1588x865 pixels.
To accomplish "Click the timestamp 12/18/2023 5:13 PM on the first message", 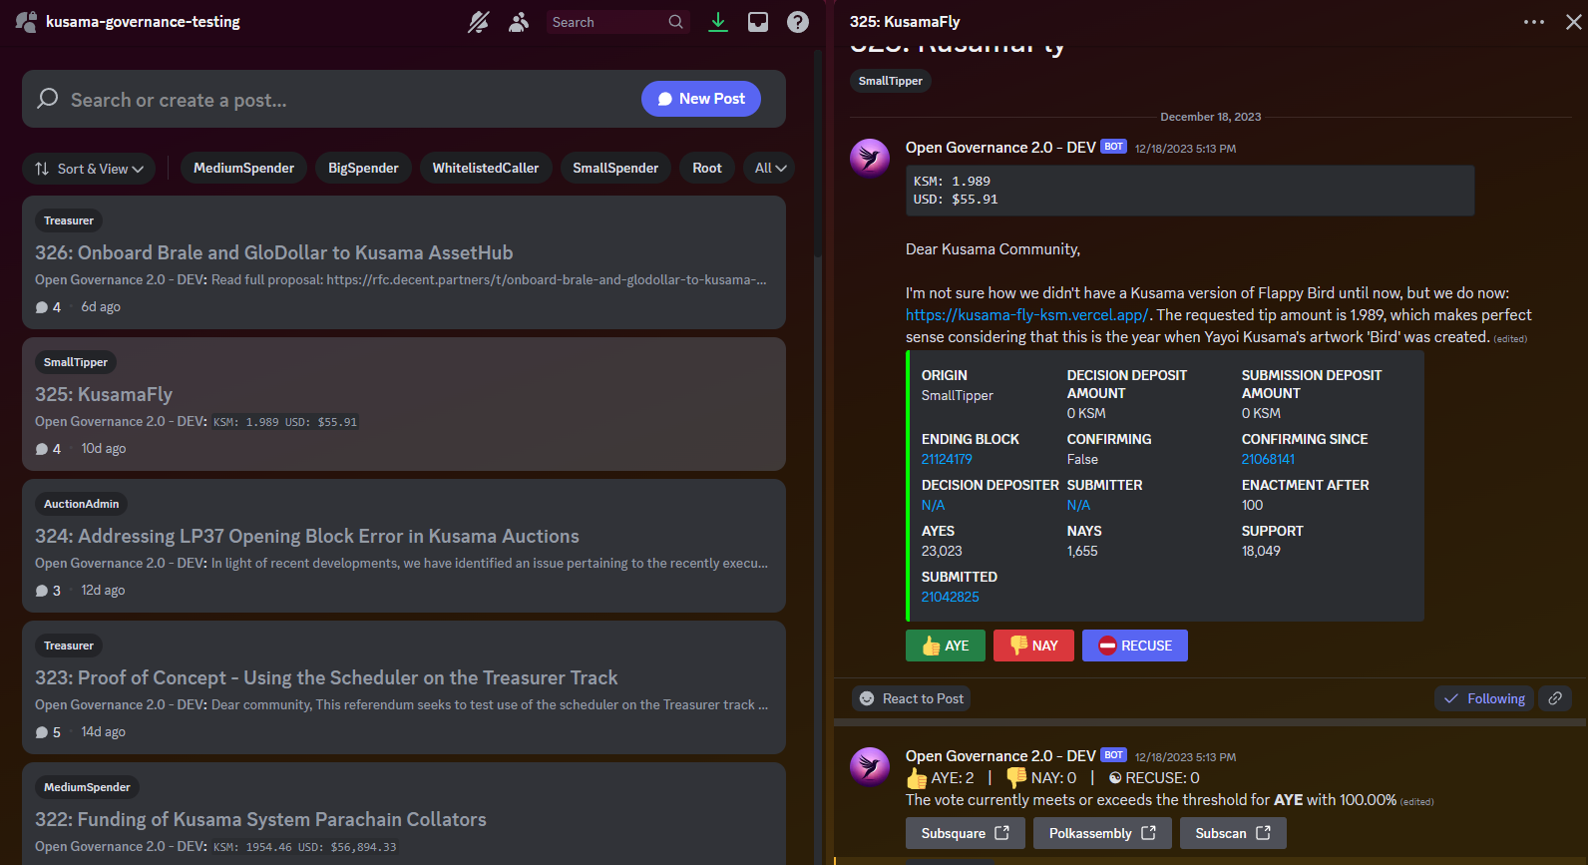I will click(1185, 149).
